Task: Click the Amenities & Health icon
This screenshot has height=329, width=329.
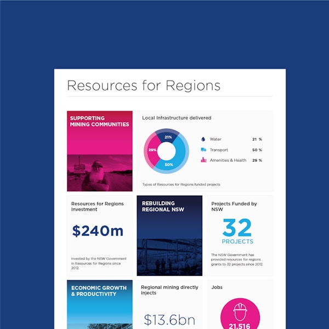Action: pos(203,160)
